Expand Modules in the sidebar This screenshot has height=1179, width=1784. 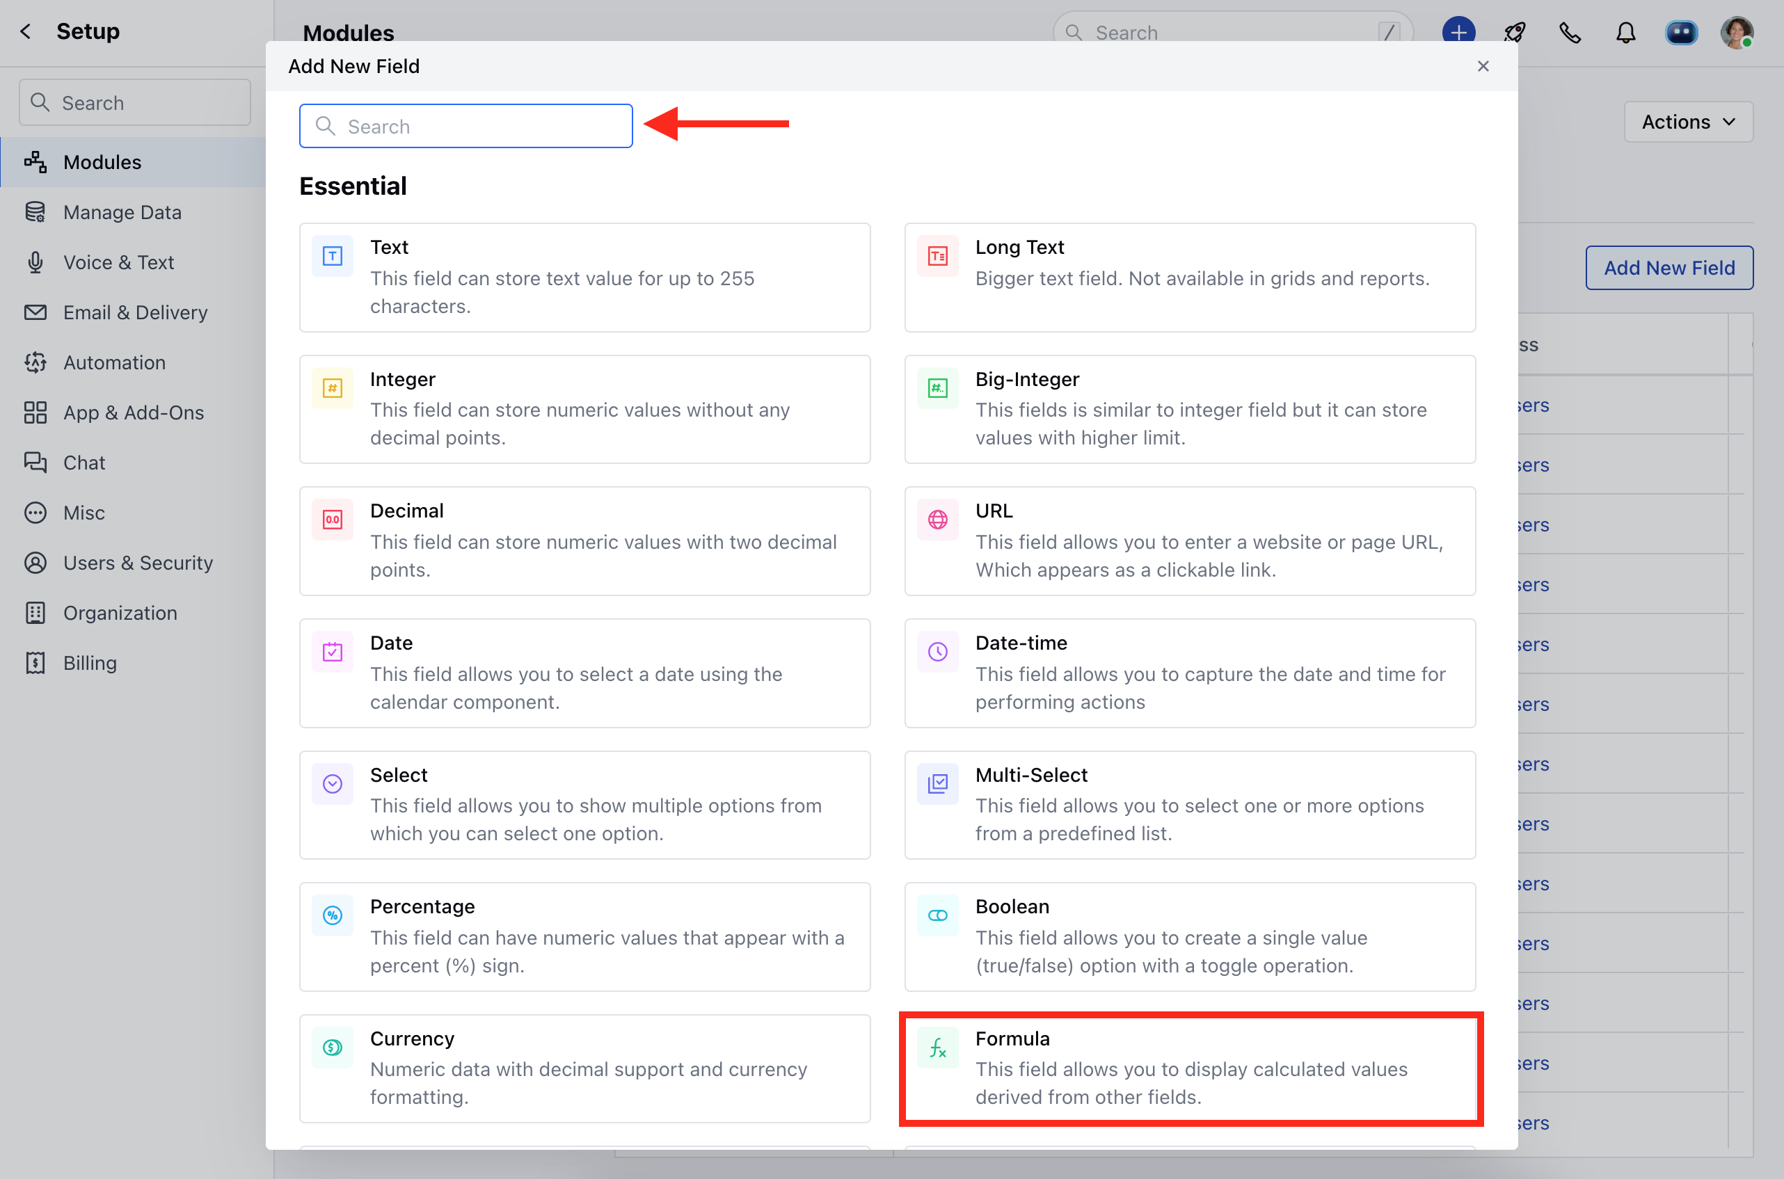102,161
